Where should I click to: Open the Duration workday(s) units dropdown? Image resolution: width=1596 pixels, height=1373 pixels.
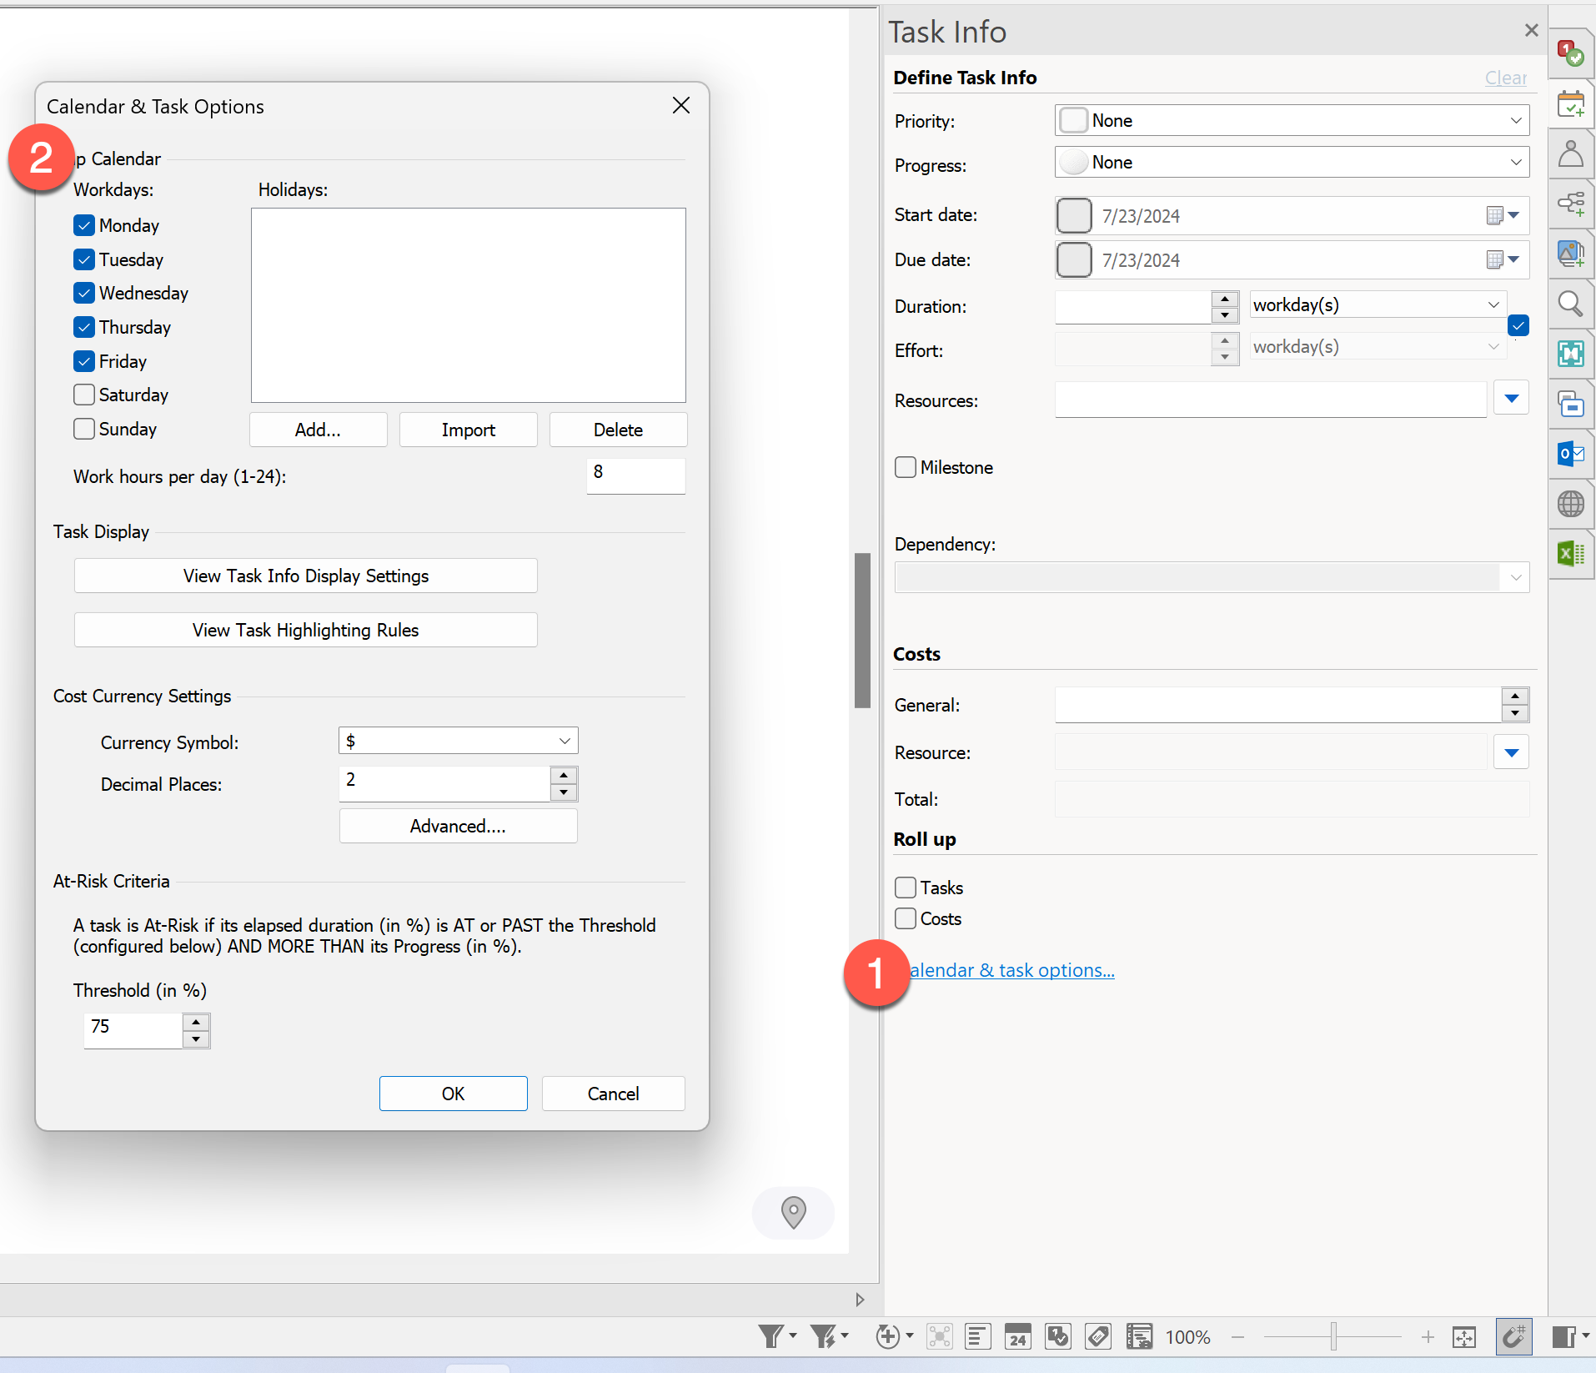click(1378, 304)
